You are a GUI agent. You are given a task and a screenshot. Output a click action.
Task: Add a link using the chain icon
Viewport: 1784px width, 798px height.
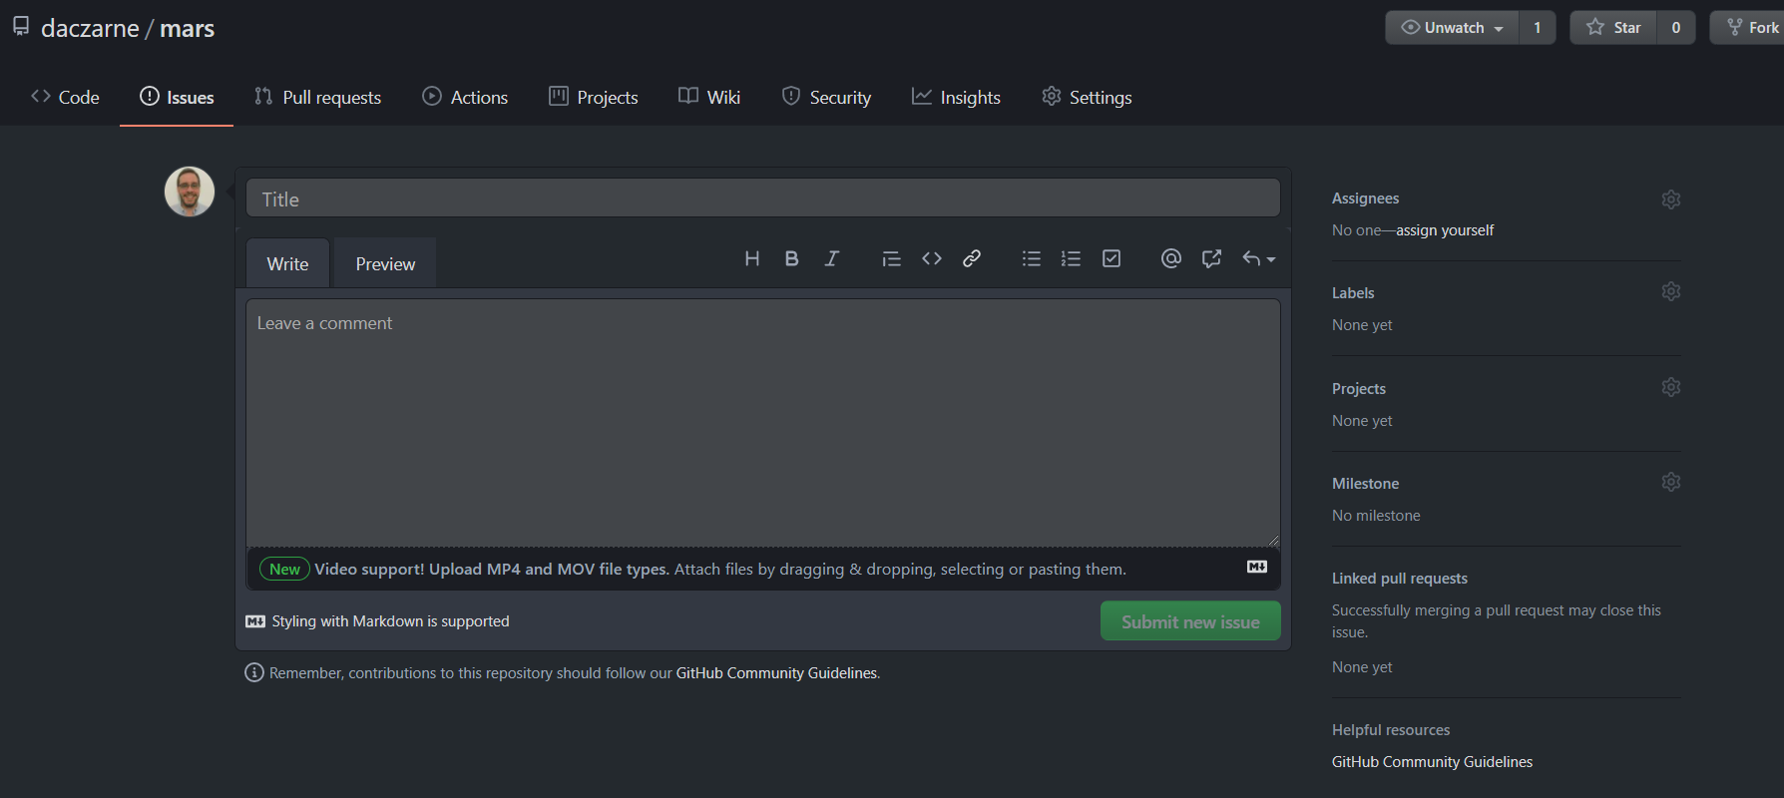click(x=972, y=259)
